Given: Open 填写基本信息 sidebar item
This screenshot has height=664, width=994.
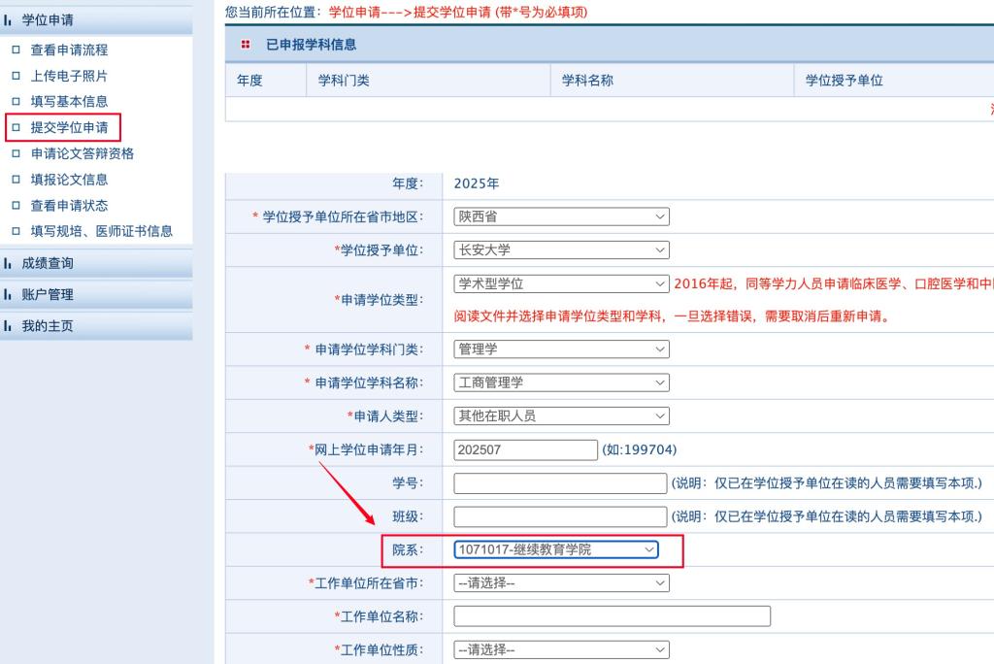Looking at the screenshot, I should tap(69, 101).
